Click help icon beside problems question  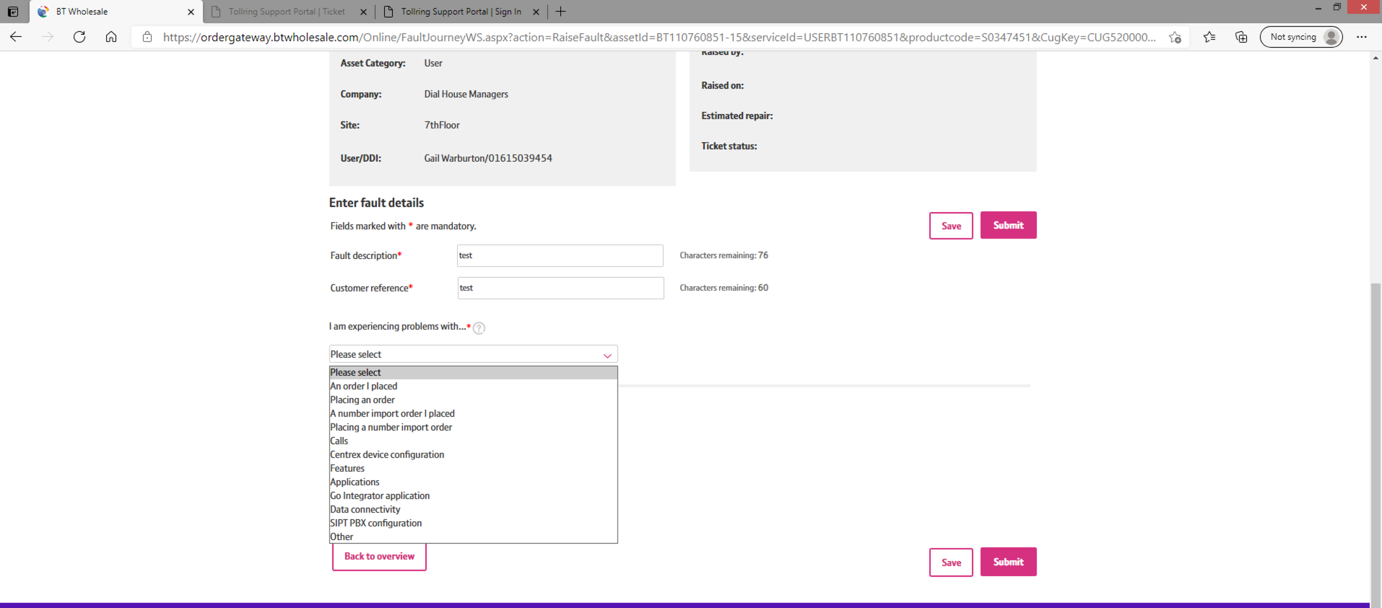(x=479, y=328)
